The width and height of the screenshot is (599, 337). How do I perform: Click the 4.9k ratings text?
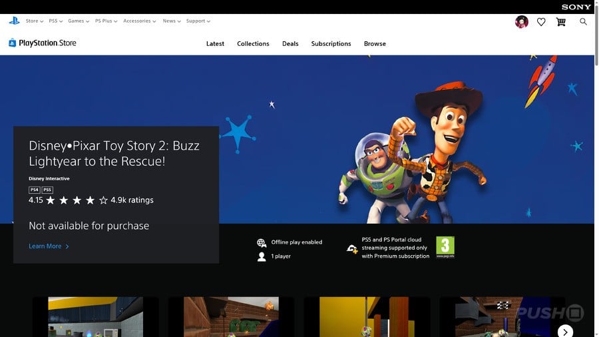tap(132, 200)
